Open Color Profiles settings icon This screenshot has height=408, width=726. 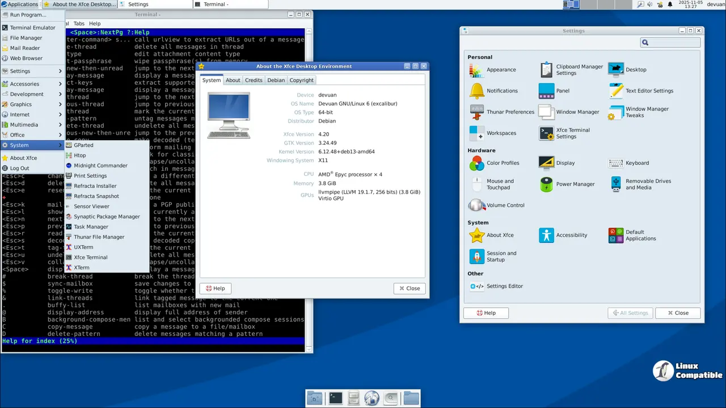[477, 163]
